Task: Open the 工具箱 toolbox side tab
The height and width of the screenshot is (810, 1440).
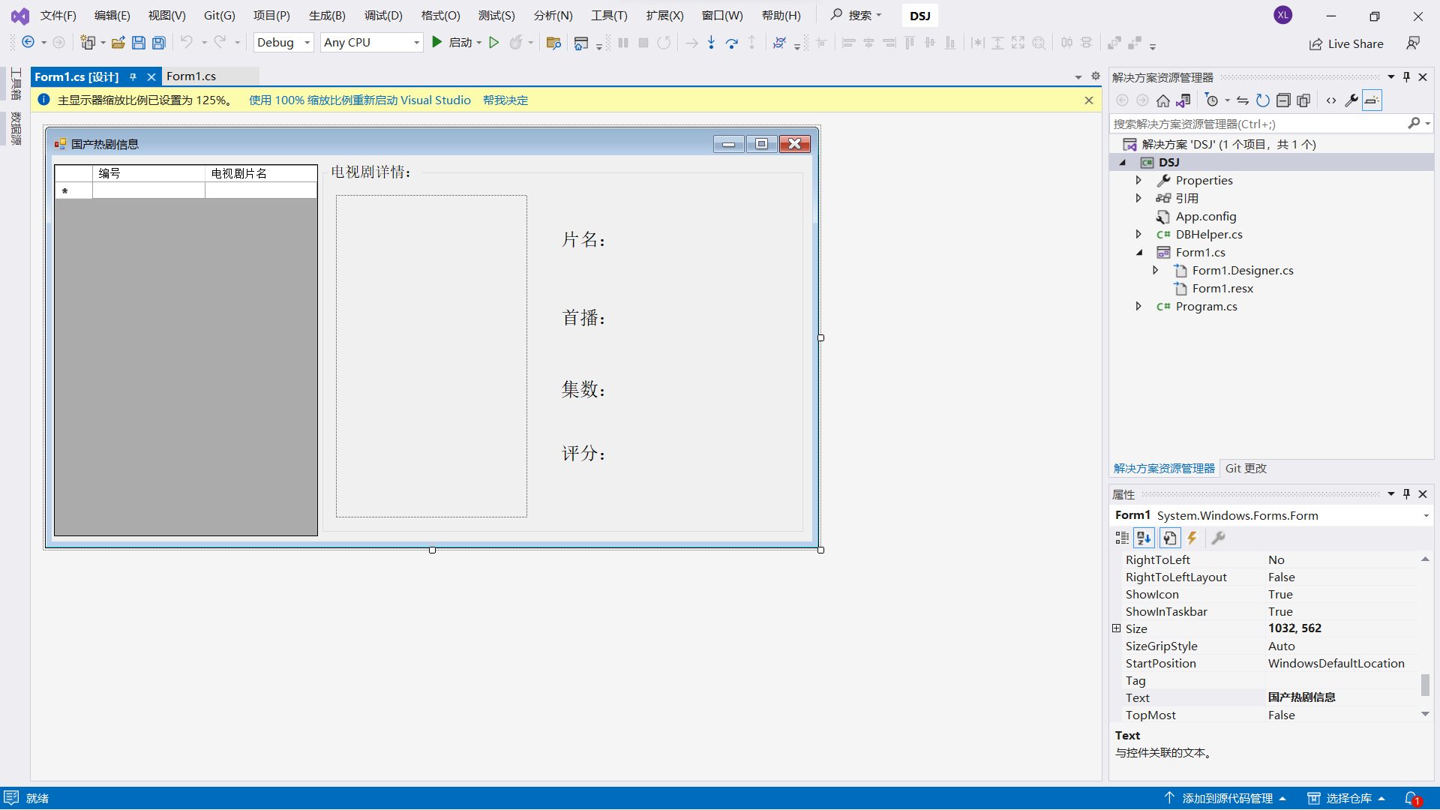Action: 16,84
